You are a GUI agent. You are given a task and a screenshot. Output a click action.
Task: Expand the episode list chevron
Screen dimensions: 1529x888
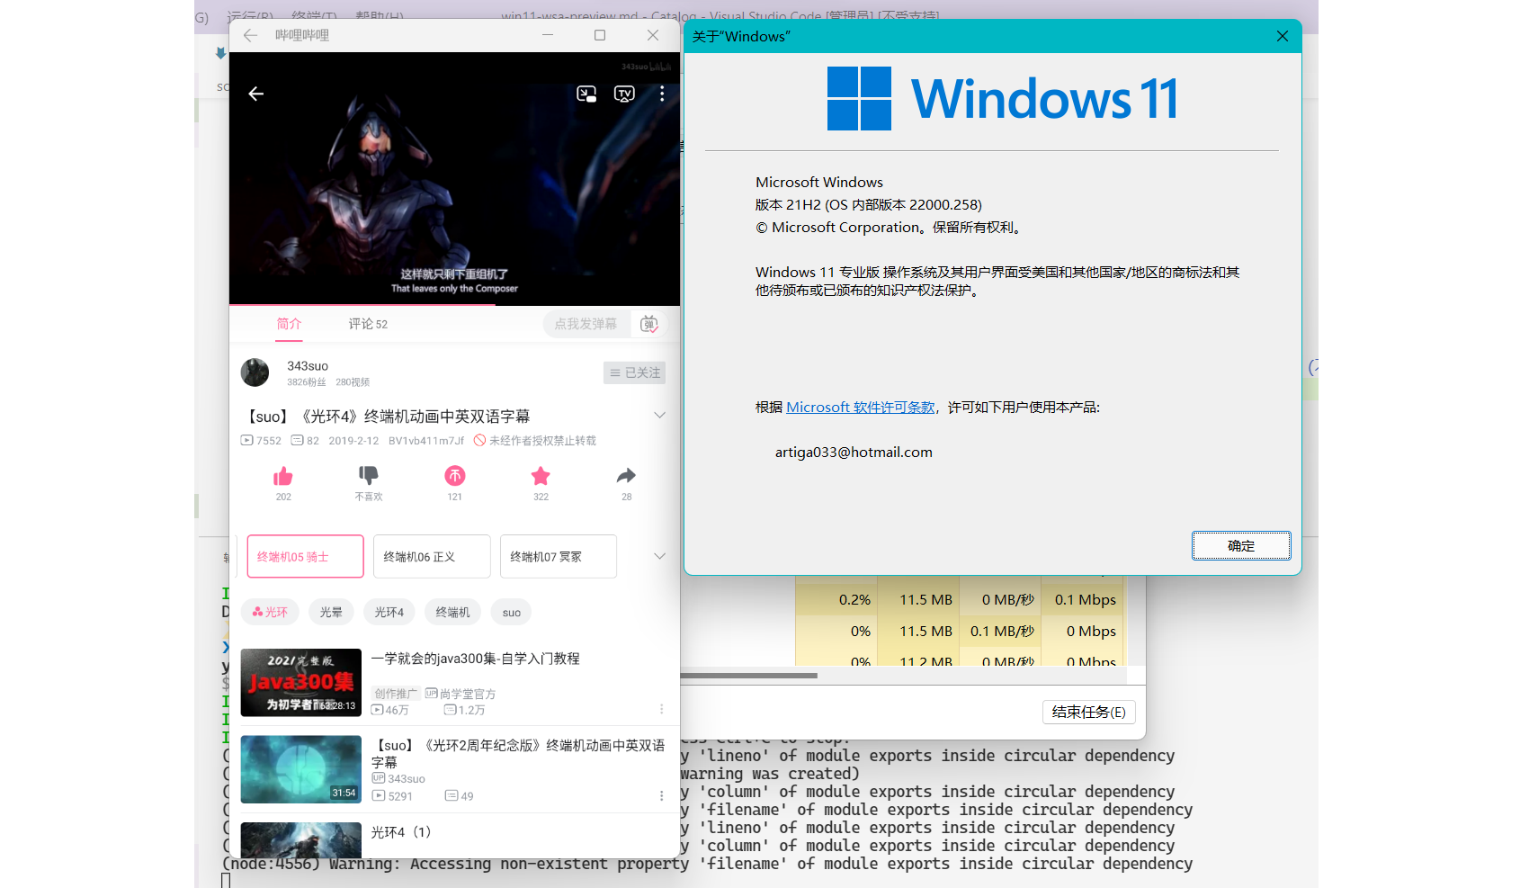click(x=659, y=556)
